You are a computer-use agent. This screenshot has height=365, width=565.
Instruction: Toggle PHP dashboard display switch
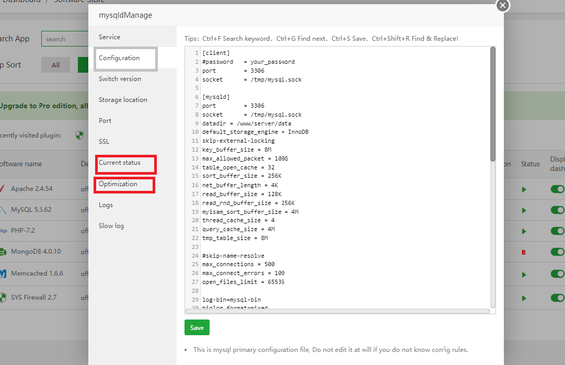pyautogui.click(x=558, y=231)
